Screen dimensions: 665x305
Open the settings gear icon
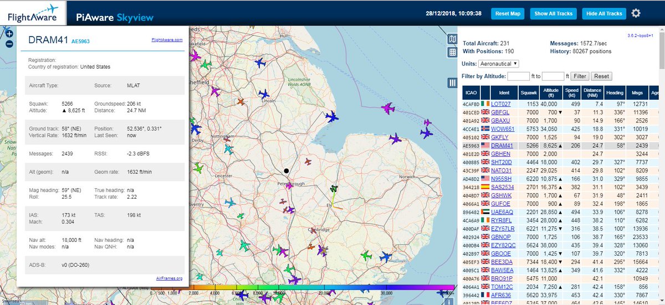(636, 13)
